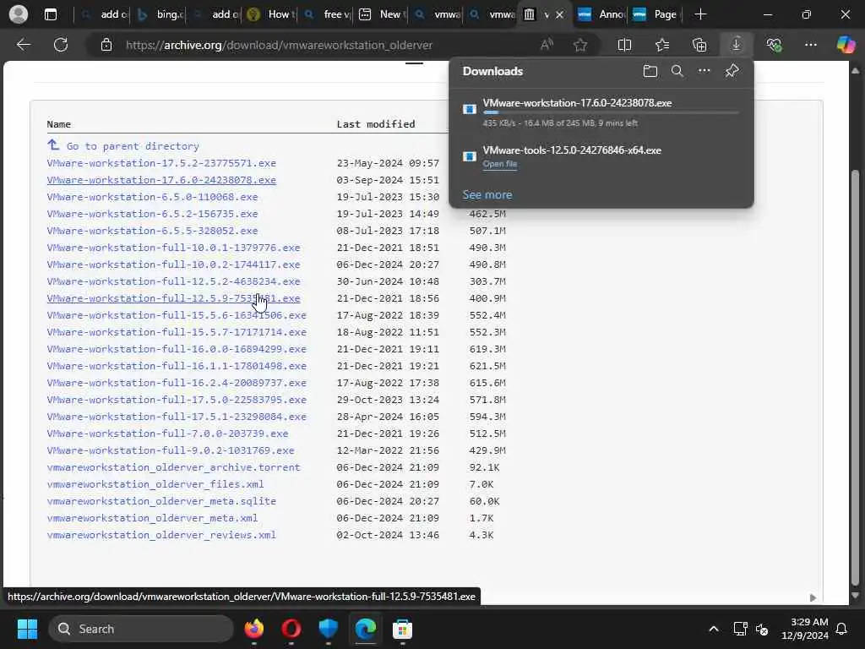
Task: Open vmwareworkstation_olderver_files.xml link
Action: pyautogui.click(x=155, y=484)
